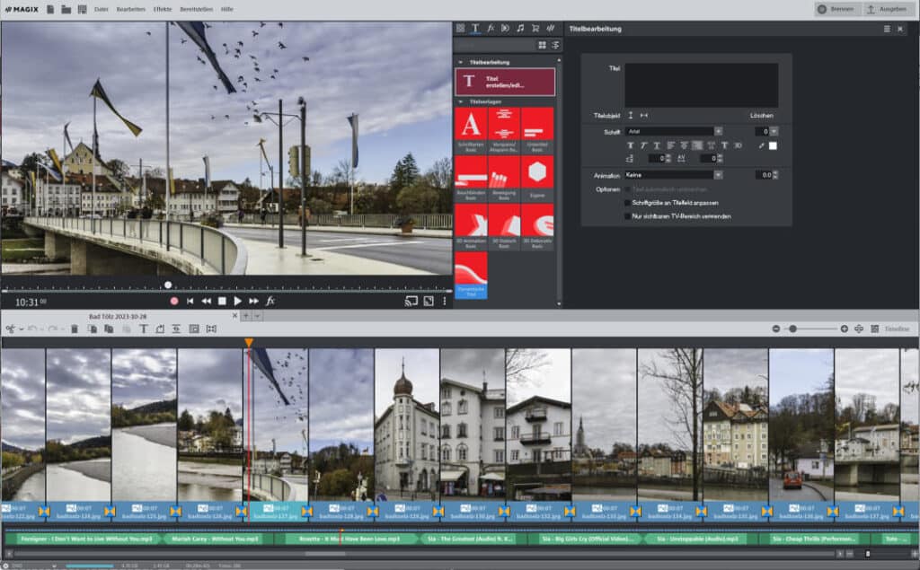Open the Schriftarten Basic templates tile
This screenshot has width=920, height=570.
click(471, 130)
